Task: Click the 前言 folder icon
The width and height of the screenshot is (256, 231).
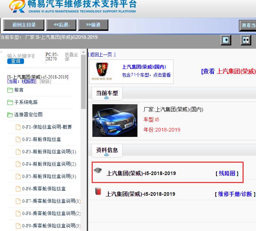Action: click(x=10, y=90)
